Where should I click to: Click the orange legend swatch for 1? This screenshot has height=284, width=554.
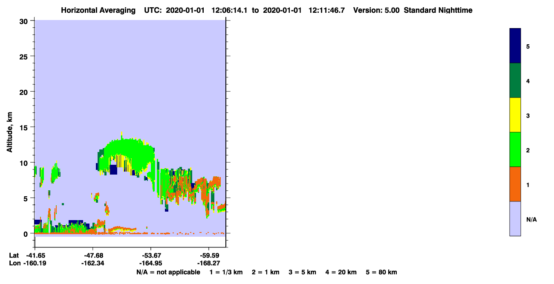[x=515, y=184]
